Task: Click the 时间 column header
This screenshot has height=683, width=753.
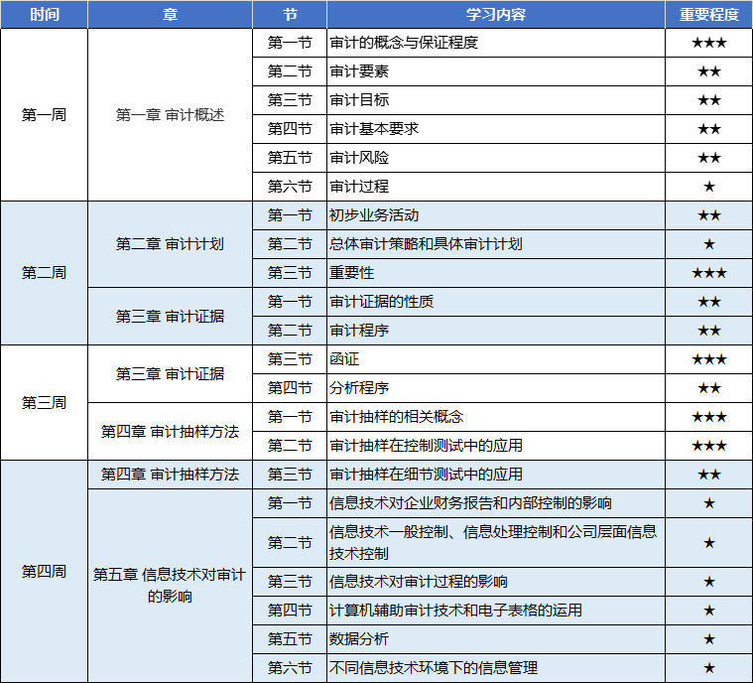Action: click(x=44, y=15)
